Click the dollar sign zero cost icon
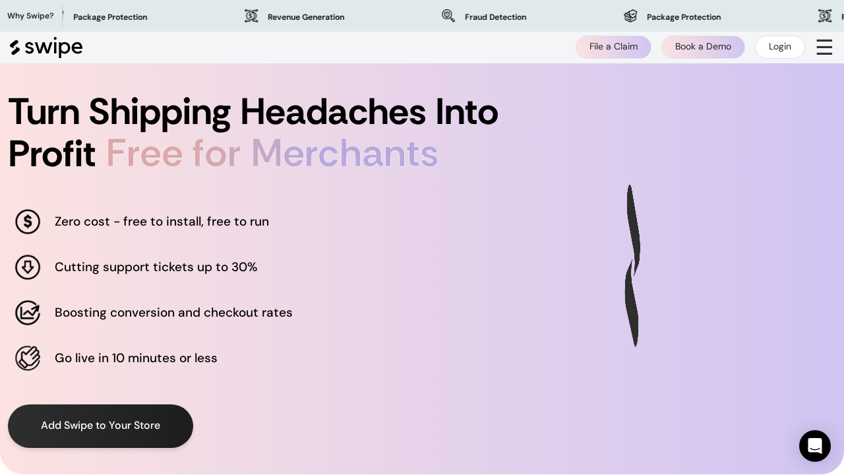 (x=28, y=222)
